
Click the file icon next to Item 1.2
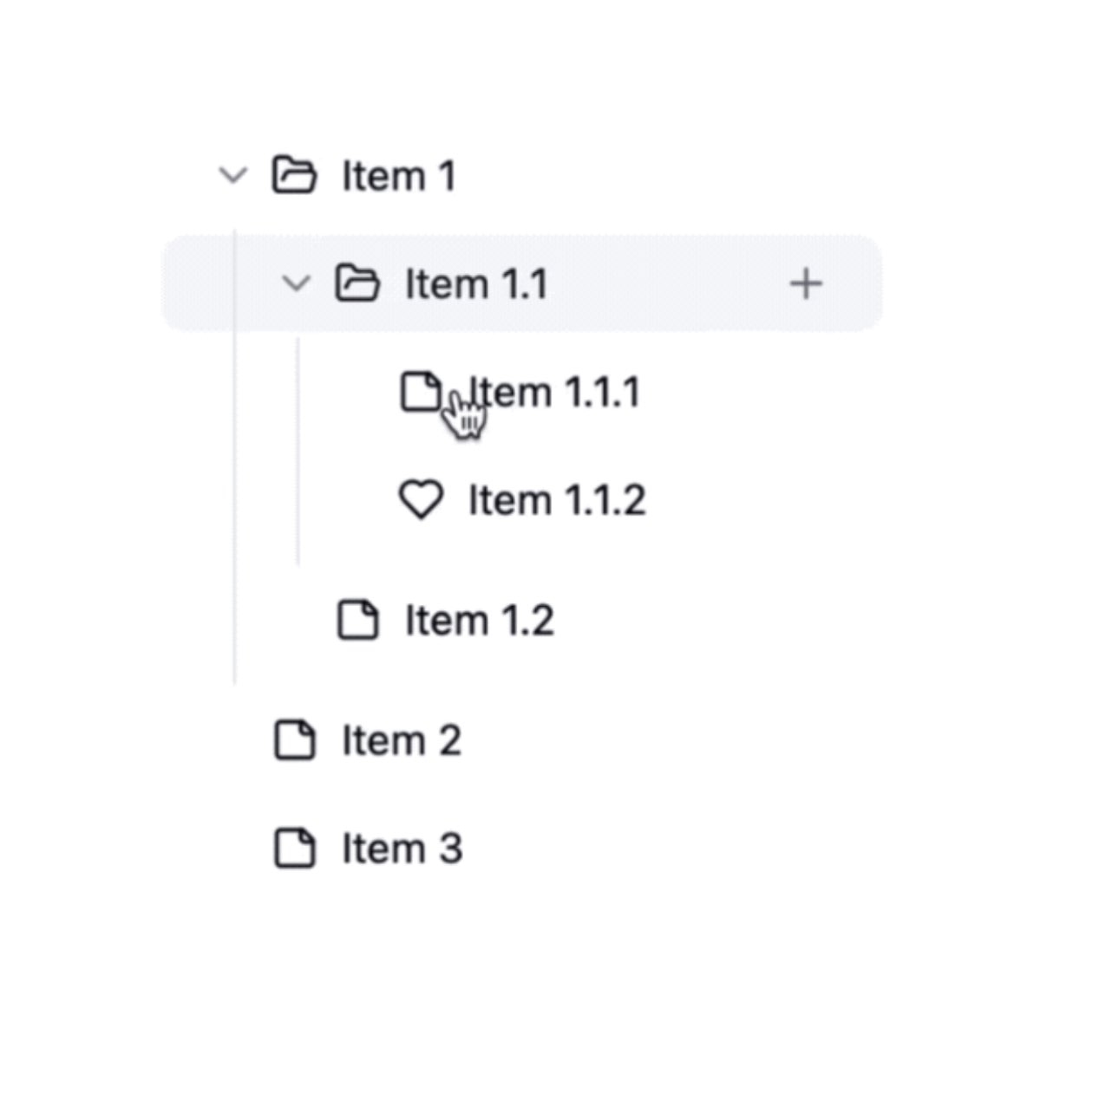357,620
